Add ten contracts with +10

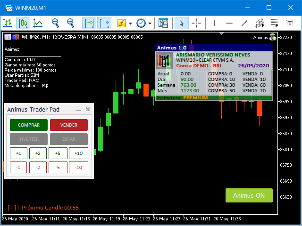(79, 153)
